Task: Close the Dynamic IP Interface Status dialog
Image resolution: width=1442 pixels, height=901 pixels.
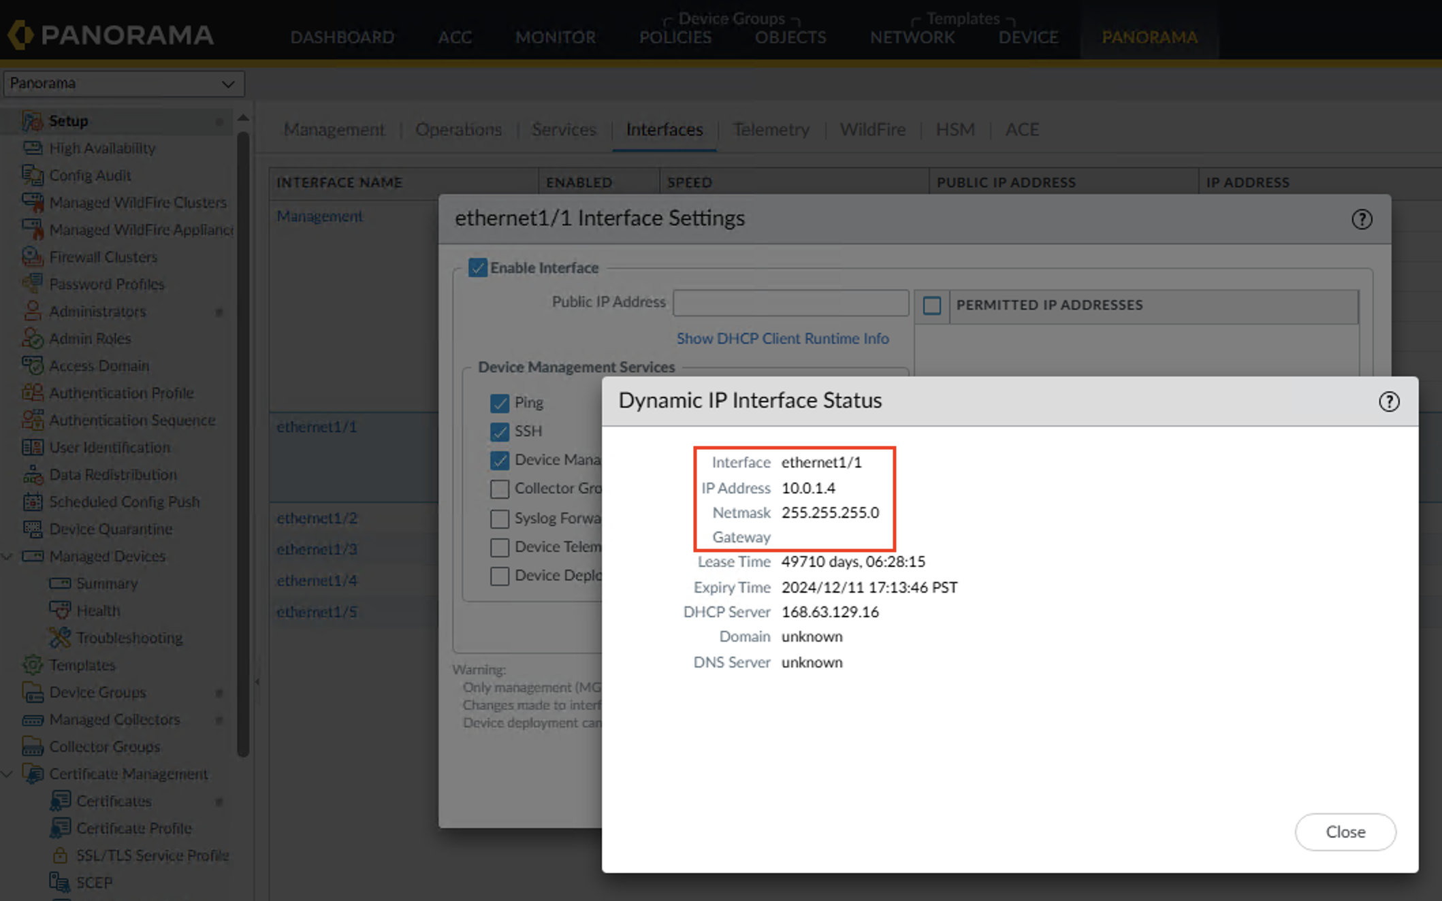Action: click(x=1345, y=832)
